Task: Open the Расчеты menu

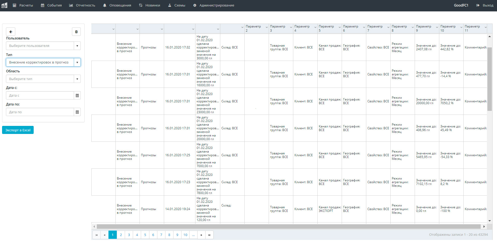Action: [23, 5]
